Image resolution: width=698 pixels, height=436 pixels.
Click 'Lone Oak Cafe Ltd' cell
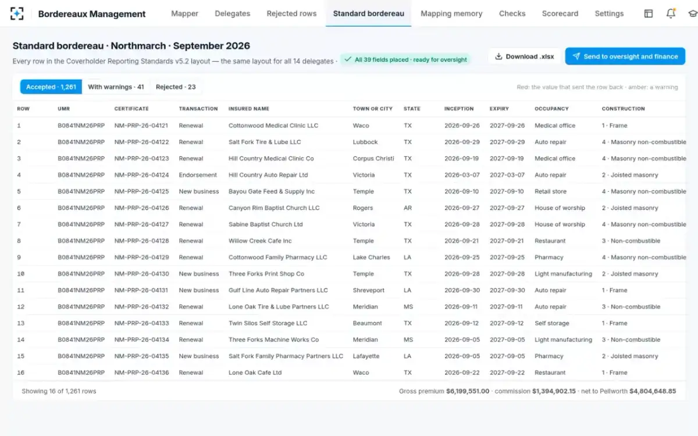[x=255, y=373]
